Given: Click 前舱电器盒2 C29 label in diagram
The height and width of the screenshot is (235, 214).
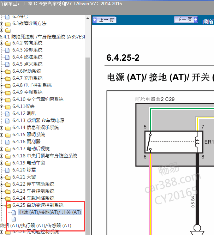Looking at the screenshot, I should pos(155,99).
